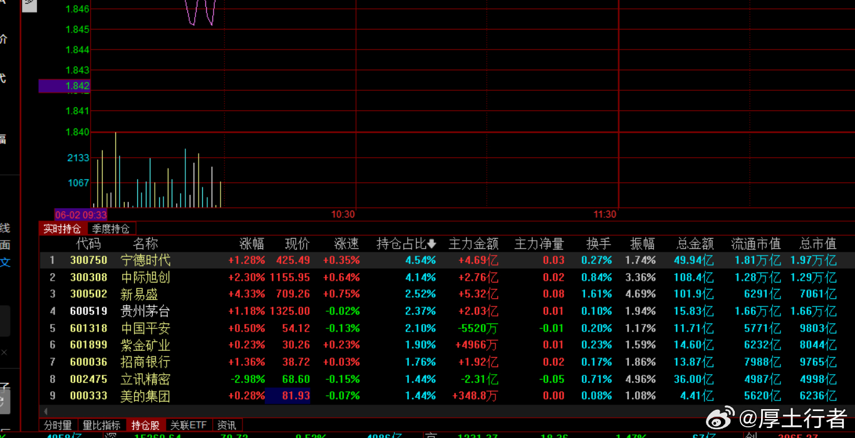This screenshot has width=855, height=438.
Task: Select the 立讯精密 stock row
Action: click(447, 379)
